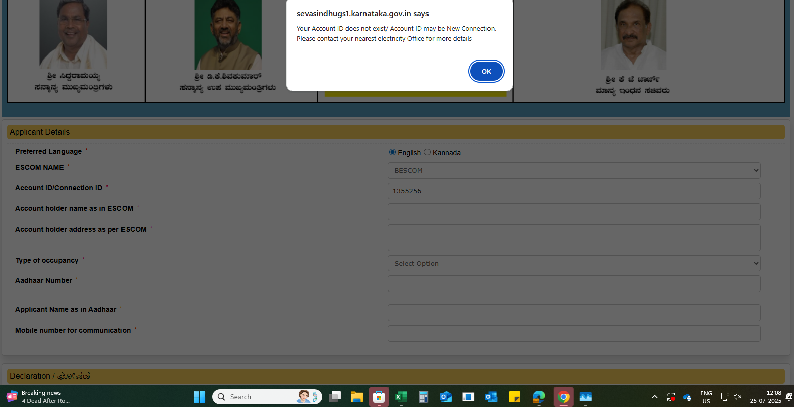This screenshot has width=794, height=407.
Task: Open the Windows Start menu
Action: click(199, 397)
